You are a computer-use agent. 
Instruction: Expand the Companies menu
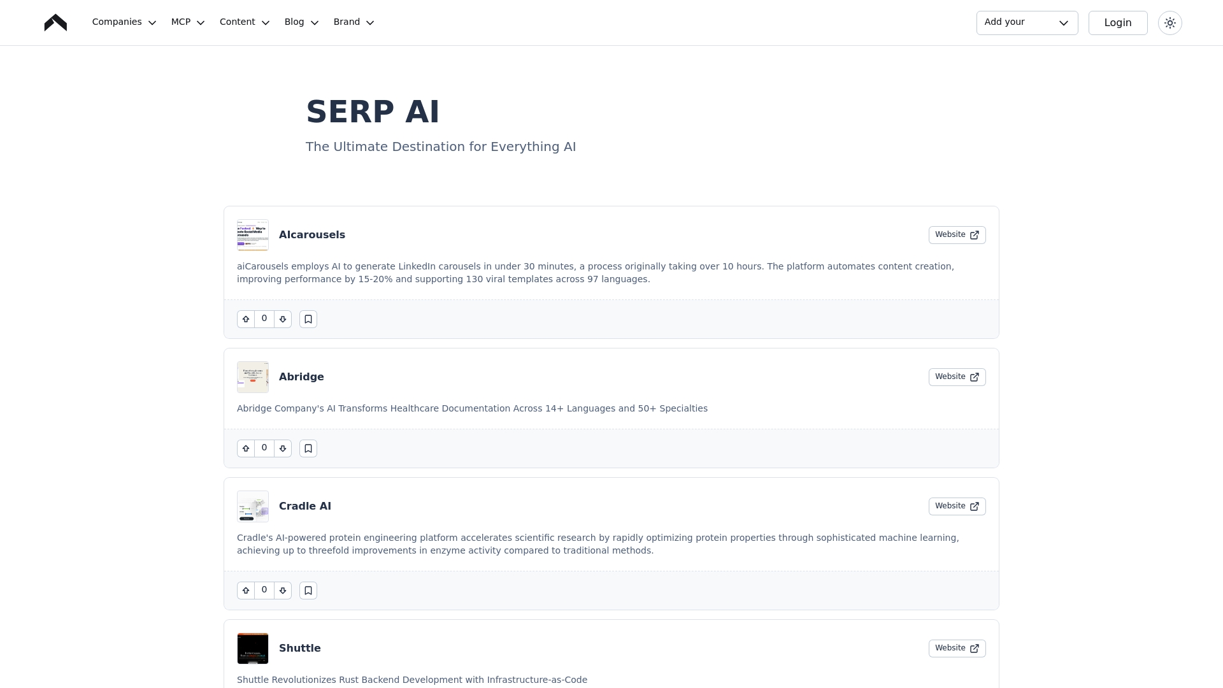124,22
